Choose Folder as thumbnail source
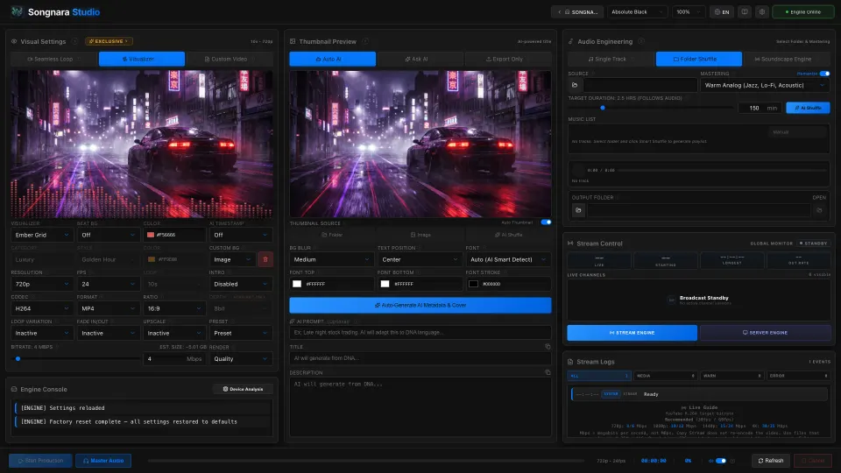 pos(332,235)
